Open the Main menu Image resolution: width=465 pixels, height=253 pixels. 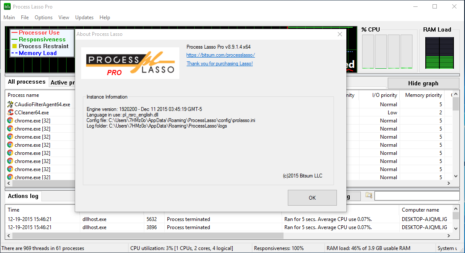[9, 17]
